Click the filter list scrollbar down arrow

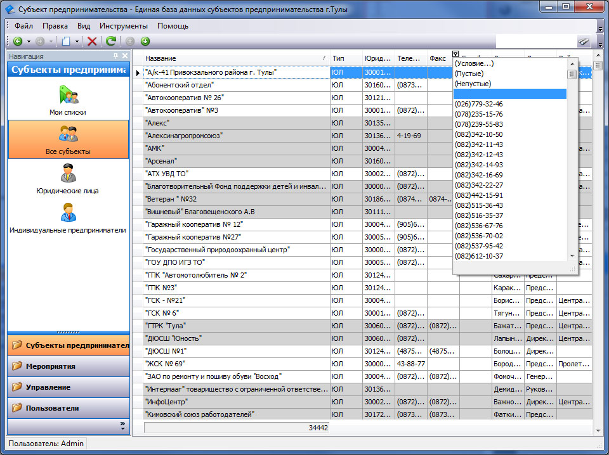[572, 256]
